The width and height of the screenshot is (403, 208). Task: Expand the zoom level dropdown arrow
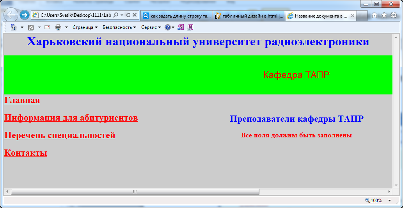coord(389,201)
